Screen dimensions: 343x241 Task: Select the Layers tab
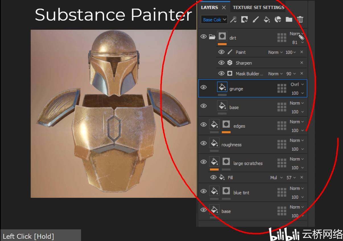click(x=210, y=7)
